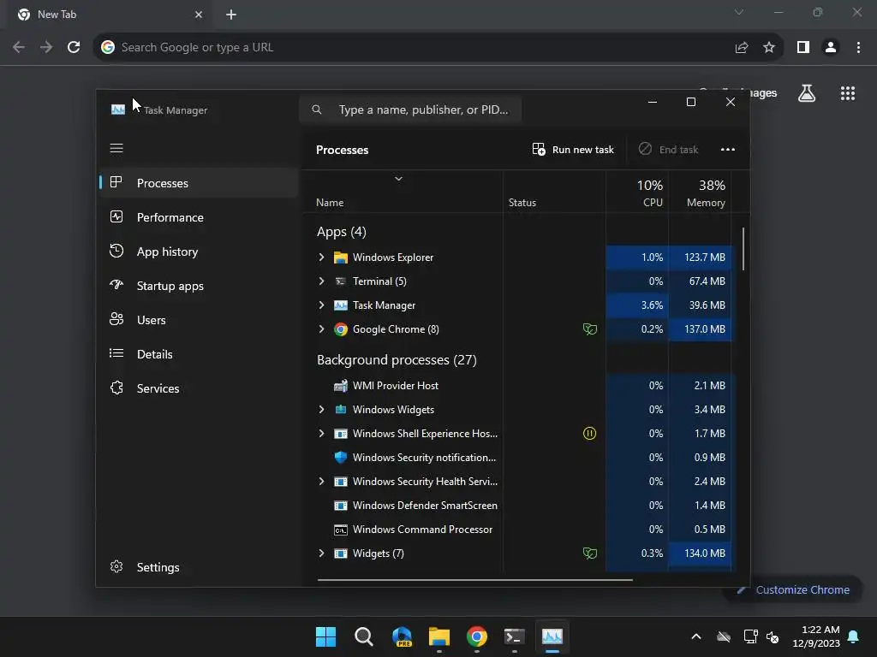The width and height of the screenshot is (877, 657).
Task: Reload the Chrome page
Action: click(74, 48)
